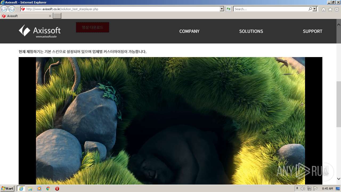The height and width of the screenshot is (192, 341).
Task: Open the Home page icon
Action: tap(323, 9)
